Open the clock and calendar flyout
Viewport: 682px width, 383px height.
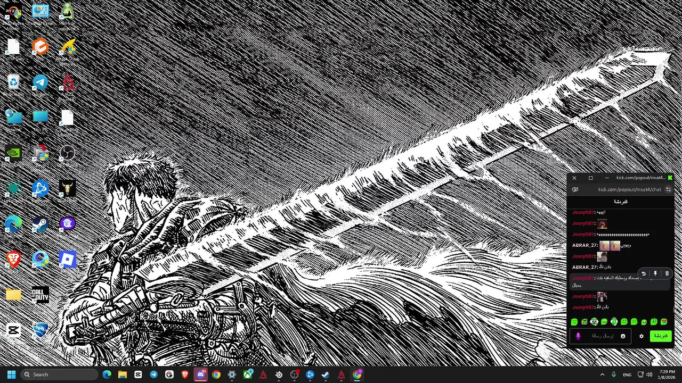[667, 374]
